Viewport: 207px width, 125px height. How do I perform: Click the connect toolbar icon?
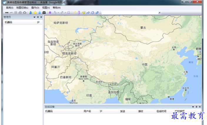pyautogui.click(x=7, y=13)
